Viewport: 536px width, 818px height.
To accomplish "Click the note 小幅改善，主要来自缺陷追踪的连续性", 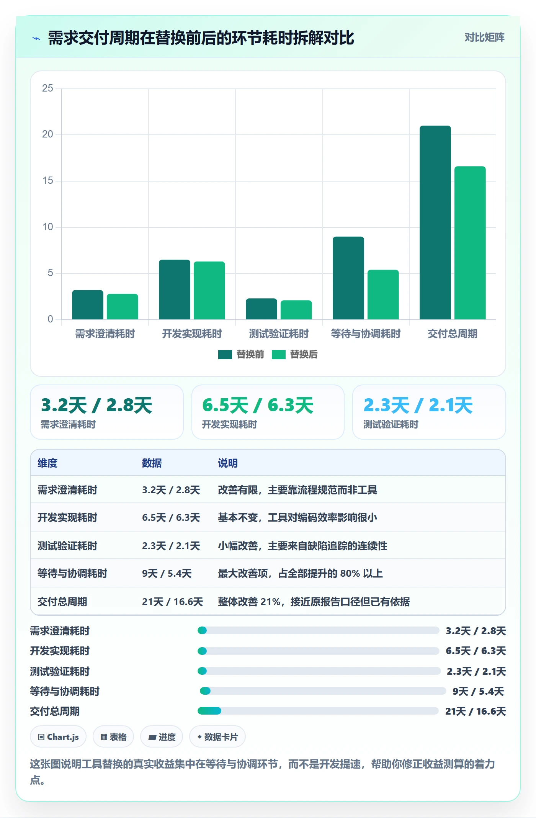I will point(302,546).
